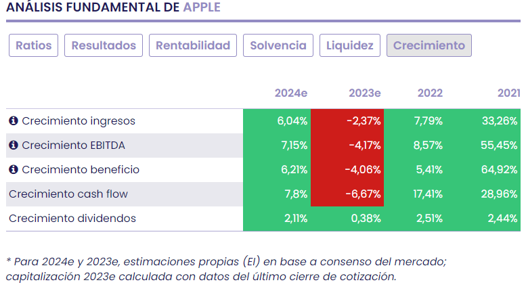Click the 2023e column header

pos(365,93)
